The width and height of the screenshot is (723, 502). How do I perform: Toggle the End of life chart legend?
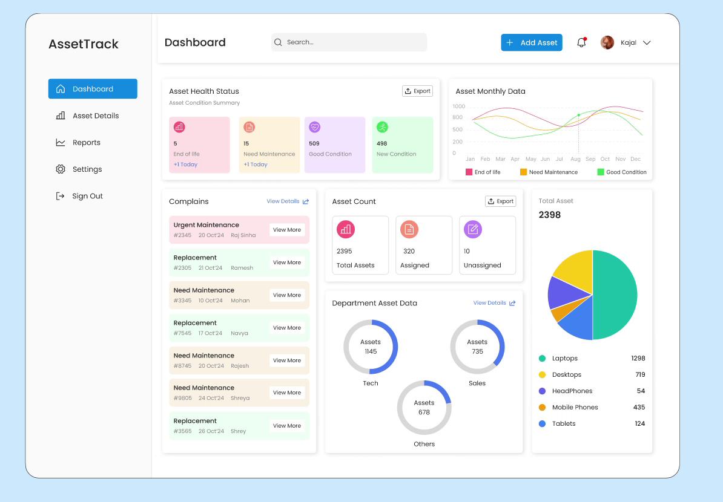coord(483,172)
